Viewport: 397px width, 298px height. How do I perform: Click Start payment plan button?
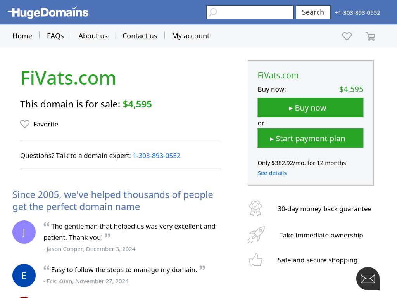point(310,139)
